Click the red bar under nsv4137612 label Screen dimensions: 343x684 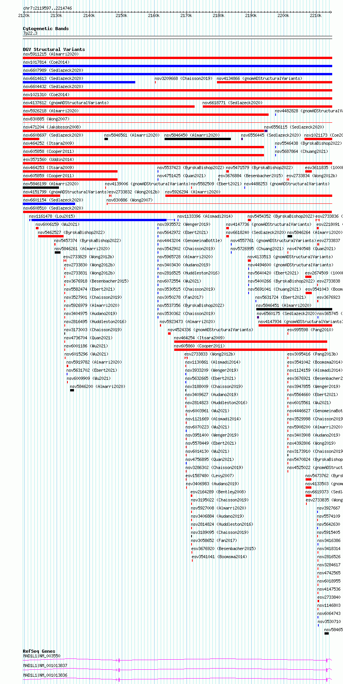tap(109, 107)
